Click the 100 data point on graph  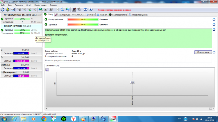pos(132,84)
